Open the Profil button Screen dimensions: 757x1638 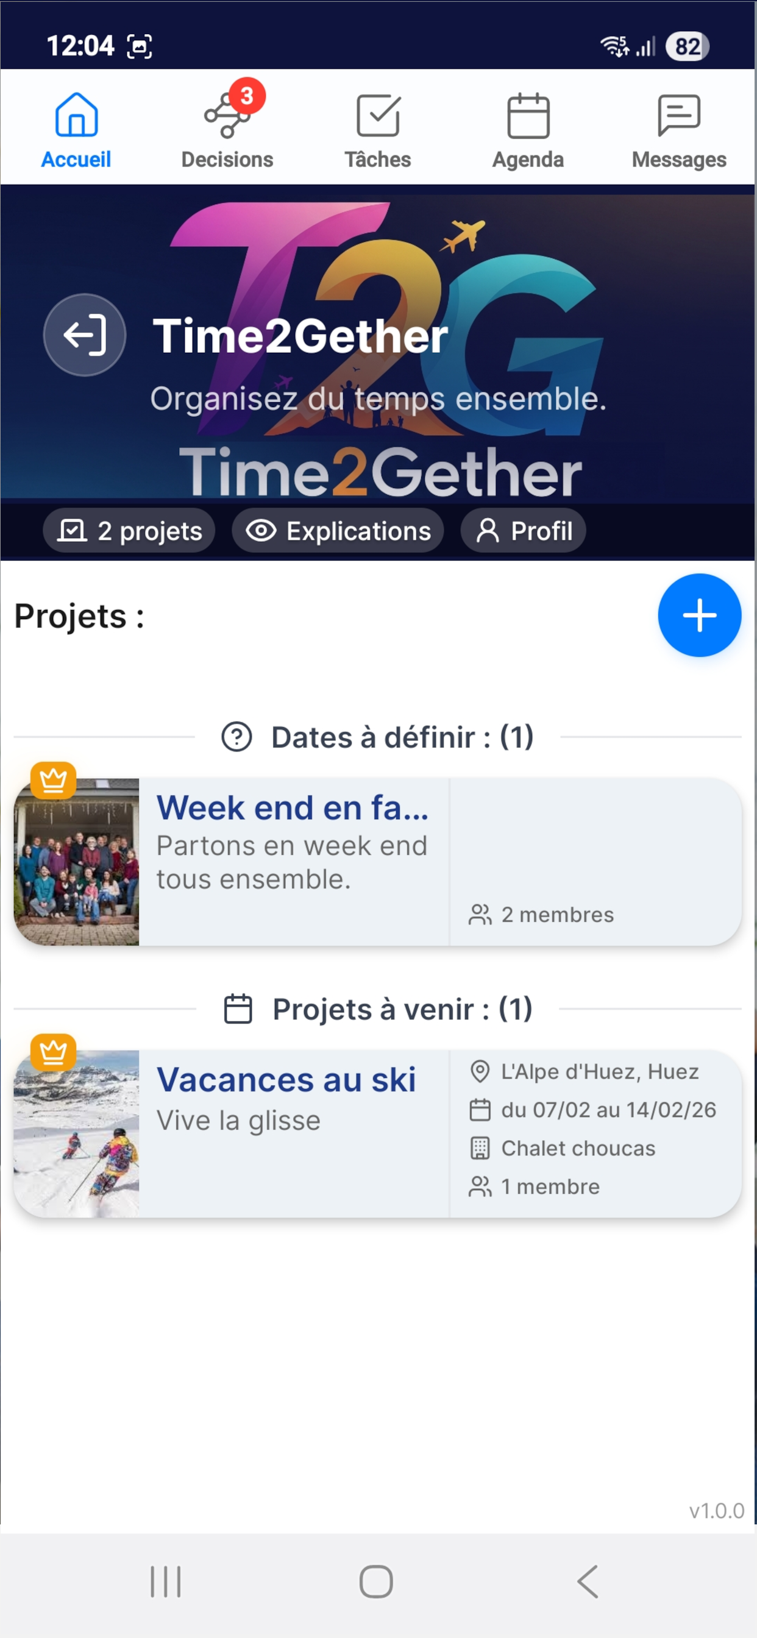524,531
